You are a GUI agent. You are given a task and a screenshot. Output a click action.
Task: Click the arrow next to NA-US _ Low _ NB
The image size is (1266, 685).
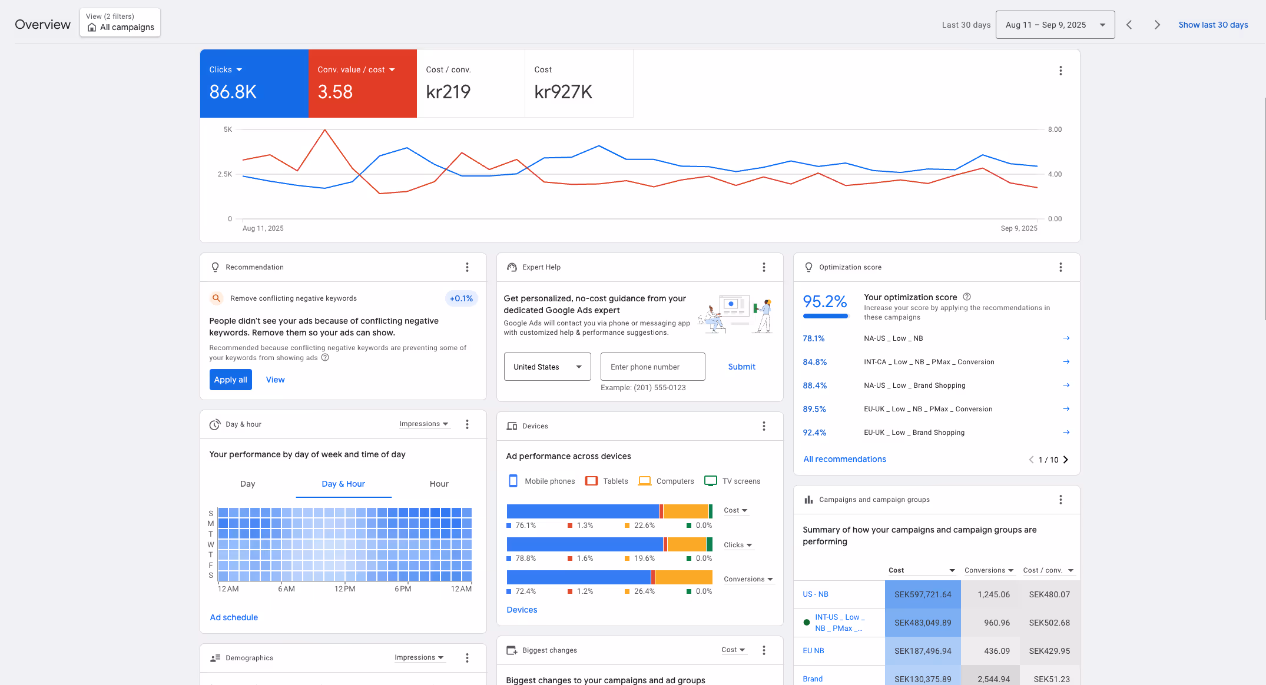pos(1066,338)
